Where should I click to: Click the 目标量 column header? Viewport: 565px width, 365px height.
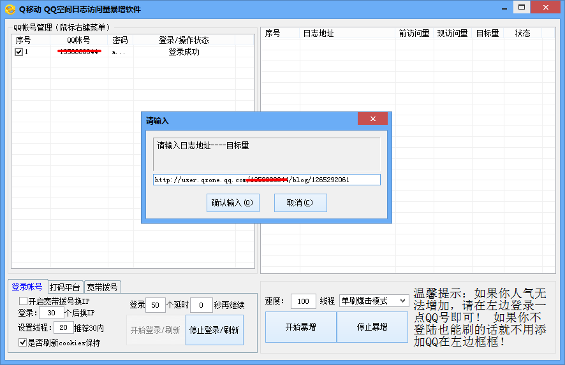[488, 33]
